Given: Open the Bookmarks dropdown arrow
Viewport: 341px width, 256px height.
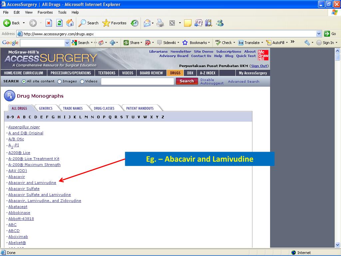Looking at the screenshot, I should [209, 43].
